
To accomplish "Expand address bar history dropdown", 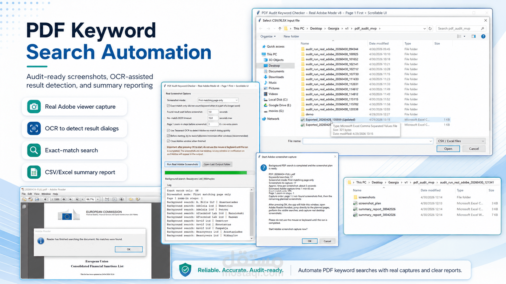I will coord(424,28).
